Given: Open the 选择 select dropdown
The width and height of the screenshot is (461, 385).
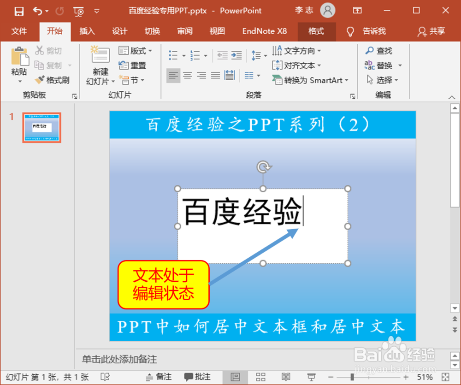Looking at the screenshot, I should click(382, 80).
